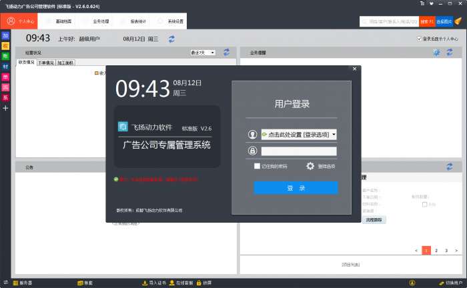Screen dimensions: 467x288
Task: Expand the next page arrow in pagination
Action: click(x=456, y=251)
